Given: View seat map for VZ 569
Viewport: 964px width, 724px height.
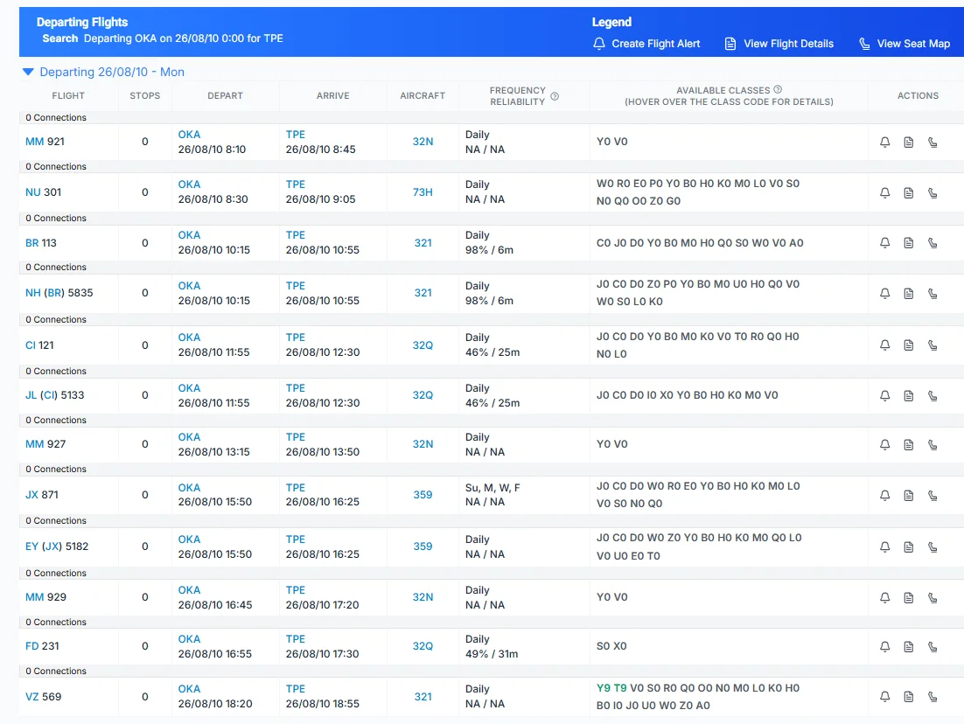Looking at the screenshot, I should click(933, 697).
